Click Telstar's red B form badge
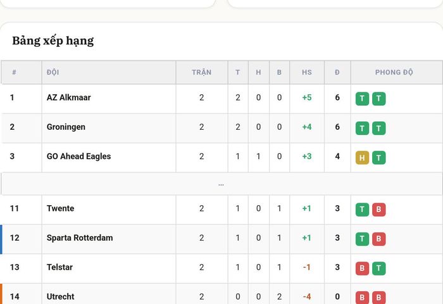Viewport: 443px width, 304px height. coord(362,269)
